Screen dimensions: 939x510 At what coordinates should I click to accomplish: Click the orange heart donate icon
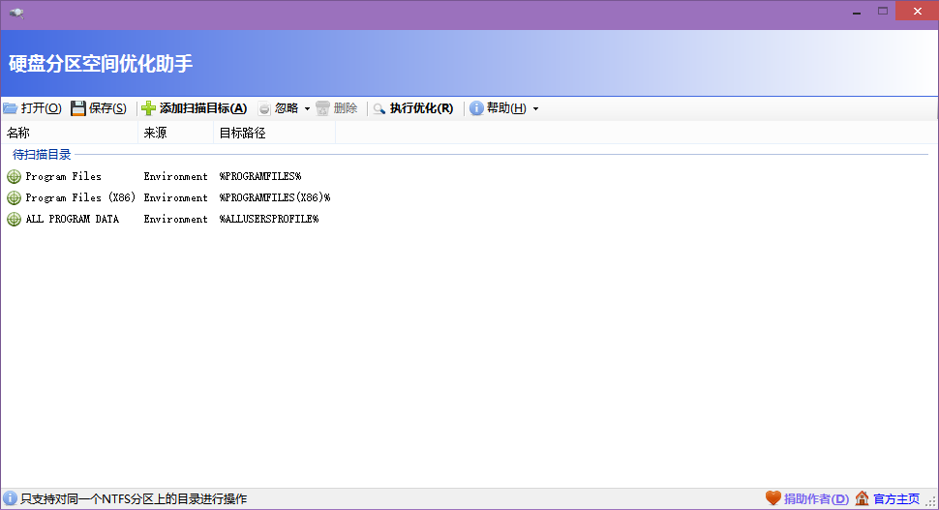click(773, 498)
